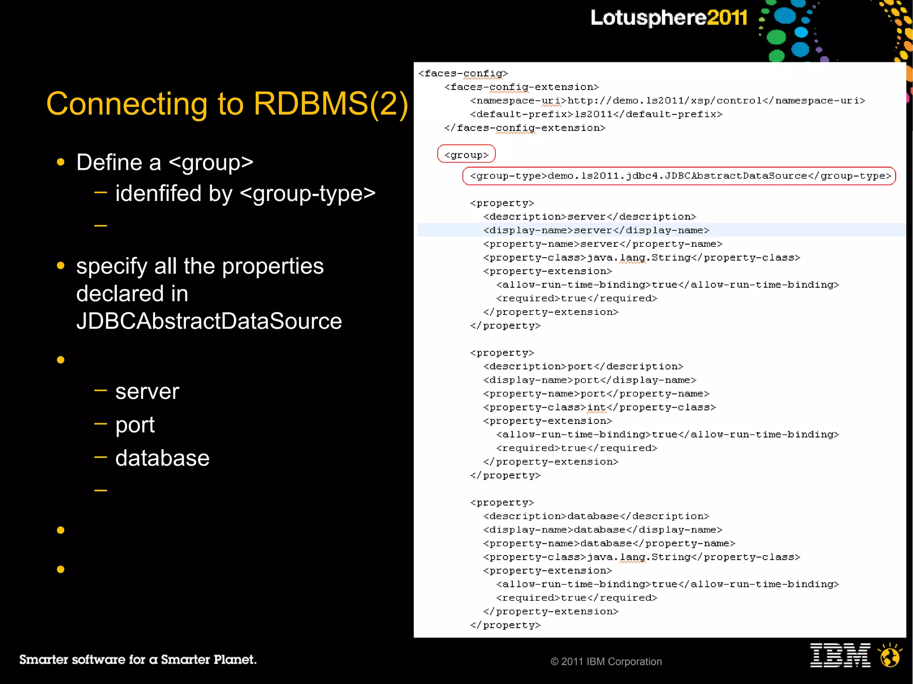Click the closing </faces-config-extension> tag
Image resolution: width=913 pixels, height=684 pixels.
click(x=525, y=128)
